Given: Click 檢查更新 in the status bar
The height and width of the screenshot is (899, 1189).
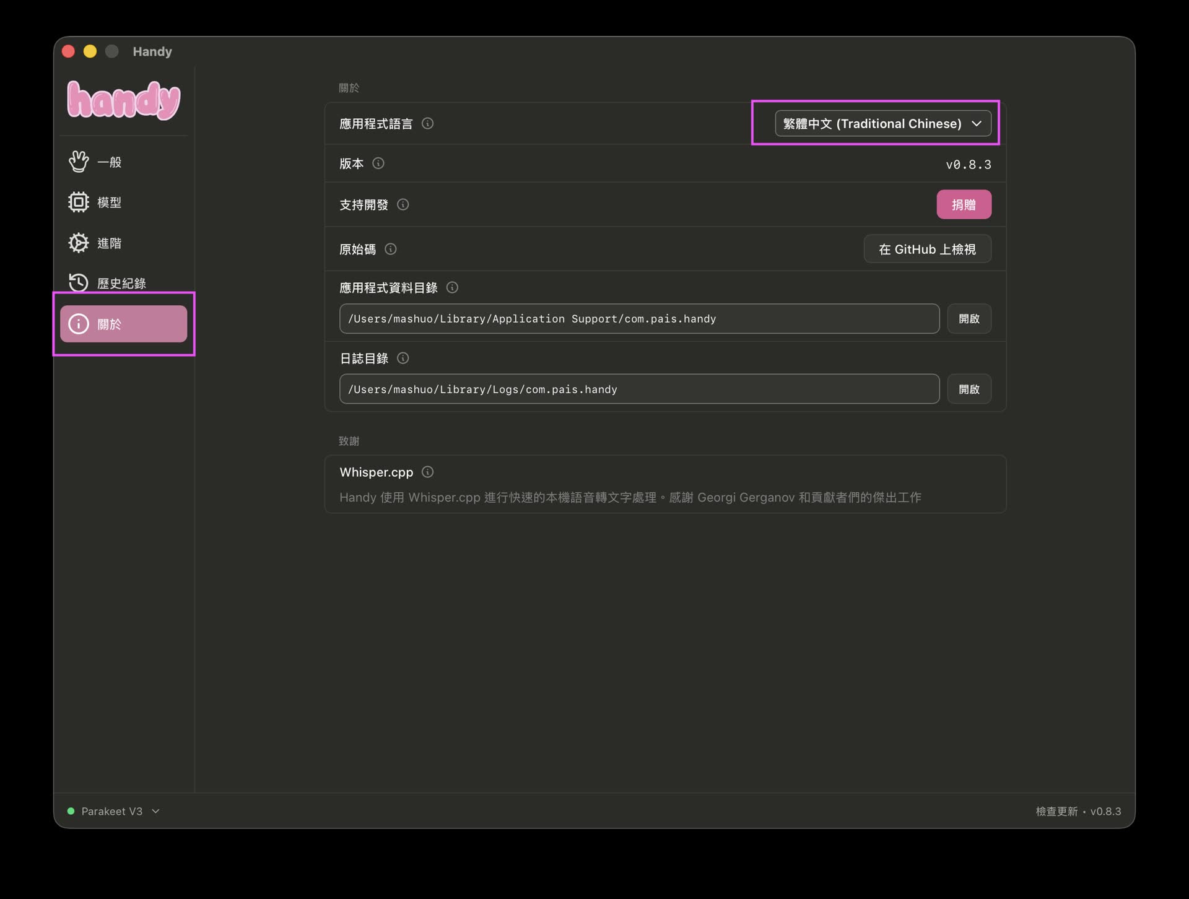Looking at the screenshot, I should (1056, 811).
